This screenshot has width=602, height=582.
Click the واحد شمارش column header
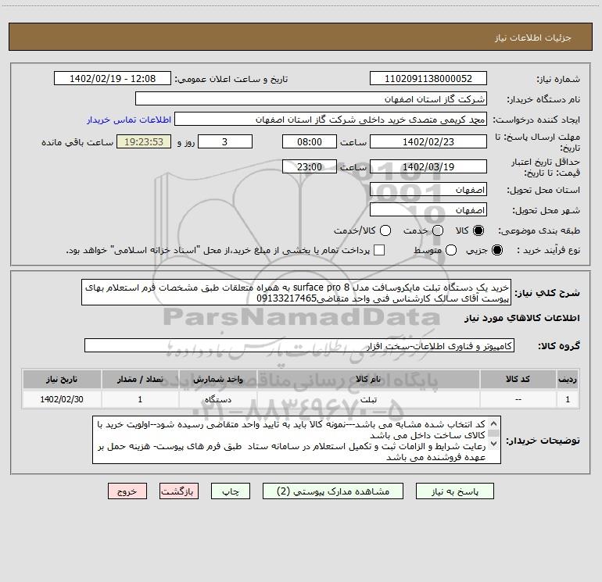point(217,379)
